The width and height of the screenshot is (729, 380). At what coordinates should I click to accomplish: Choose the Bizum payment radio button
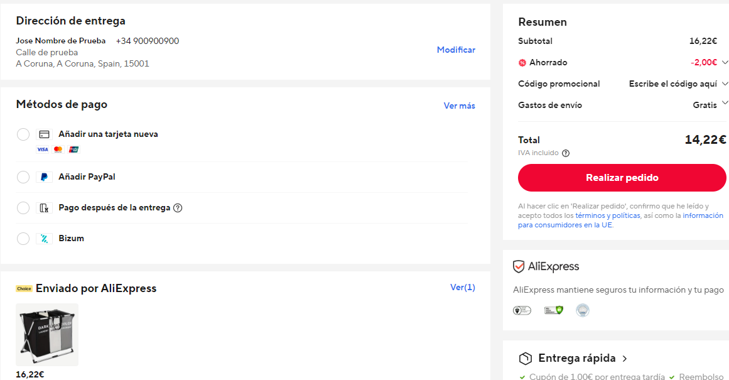(x=23, y=239)
